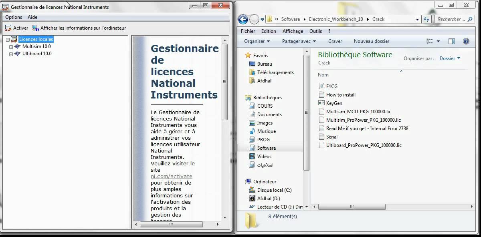The width and height of the screenshot is (481, 237).
Task: Open the Edition menu in Explorer
Action: click(x=269, y=31)
